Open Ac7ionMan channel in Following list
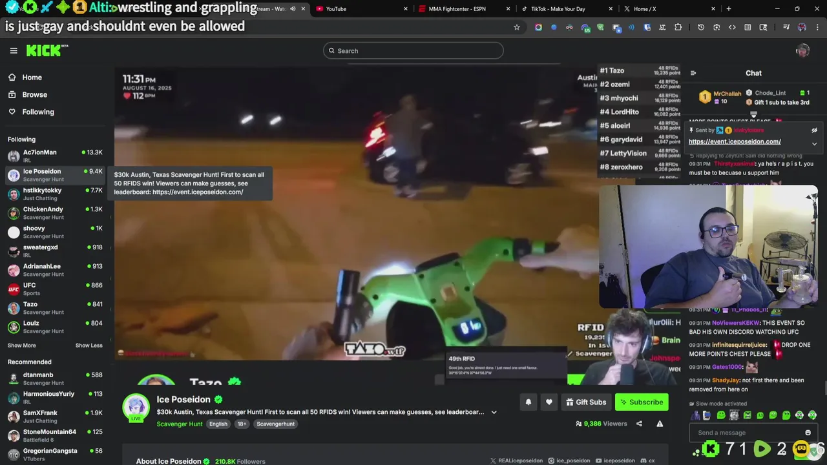This screenshot has height=465, width=827. click(x=55, y=156)
